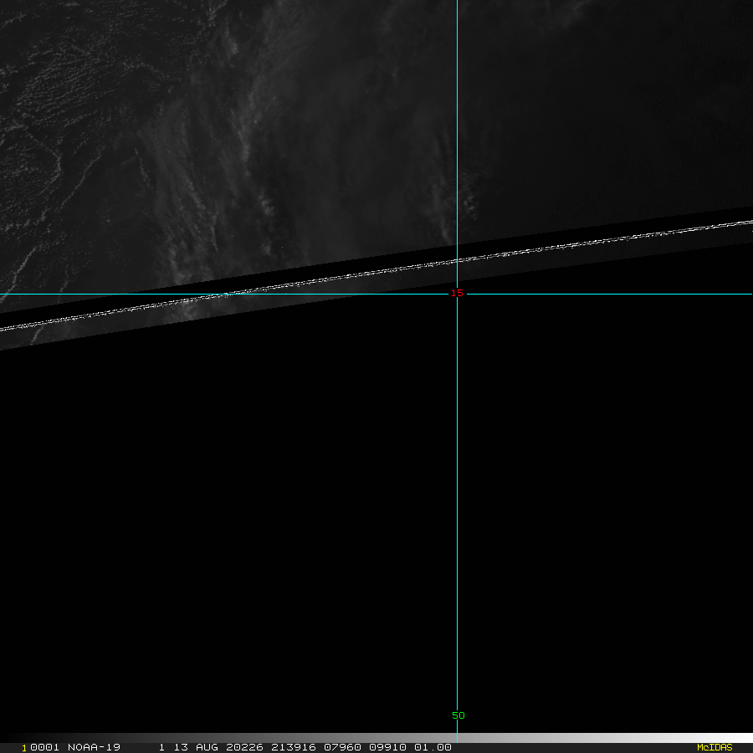Click the yellow "McIDAS" label
Screen dimensions: 753x753
715,747
